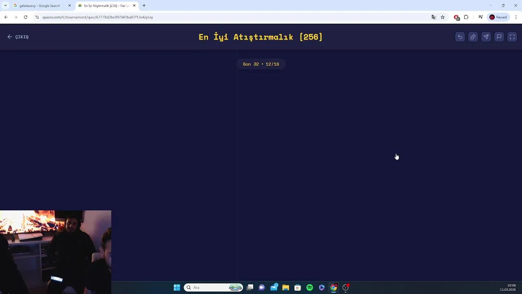Image resolution: width=522 pixels, height=294 pixels.
Task: Open OBS Studio from the taskbar
Action: [x=346, y=287]
